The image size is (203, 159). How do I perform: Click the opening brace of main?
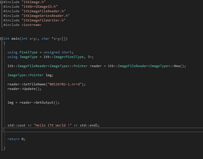[4, 43]
